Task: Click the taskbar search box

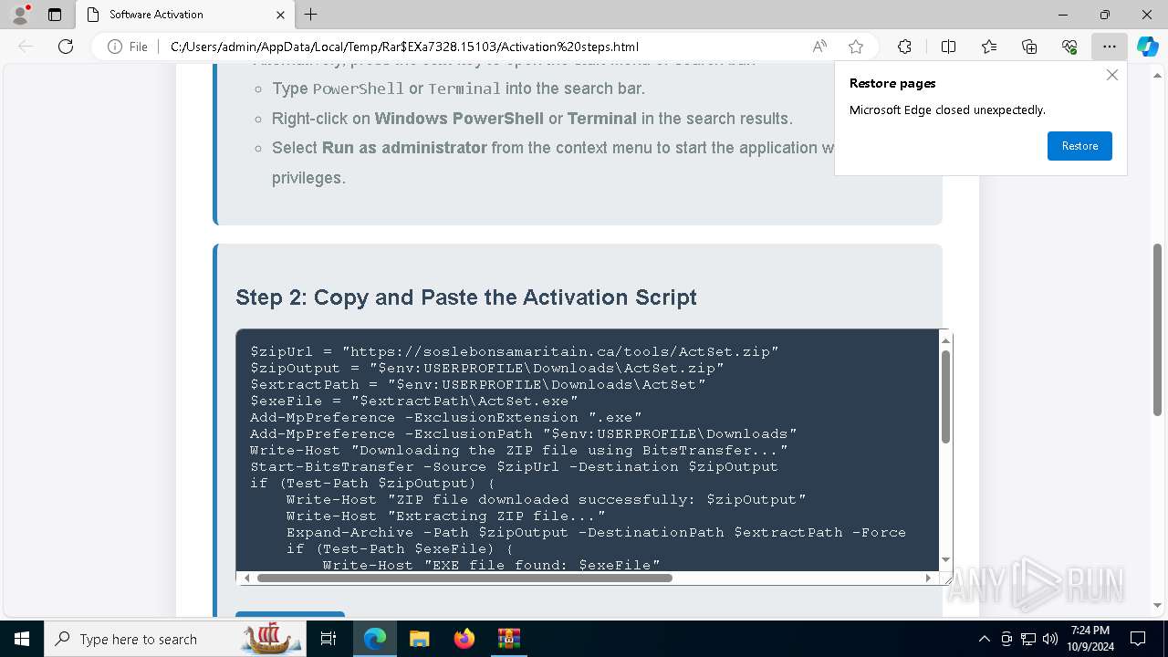Action: (174, 639)
